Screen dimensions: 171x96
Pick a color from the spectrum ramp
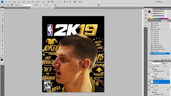coord(158,19)
